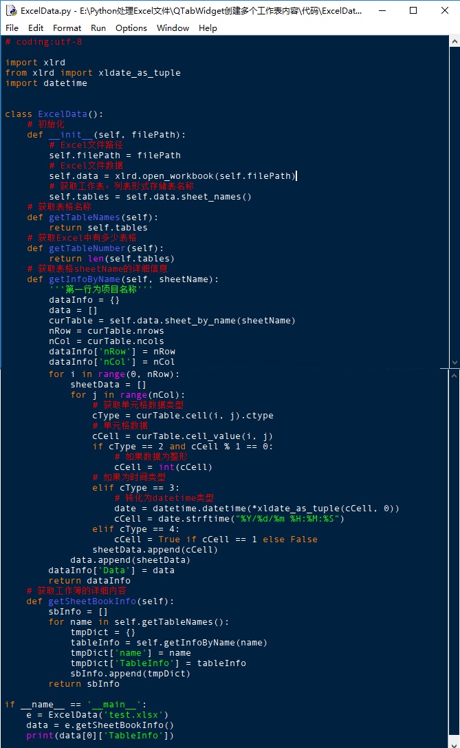Place cursor on the print(data[0]['TableInfo']) line
Viewport: 460px width, 748px height.
(x=100, y=735)
